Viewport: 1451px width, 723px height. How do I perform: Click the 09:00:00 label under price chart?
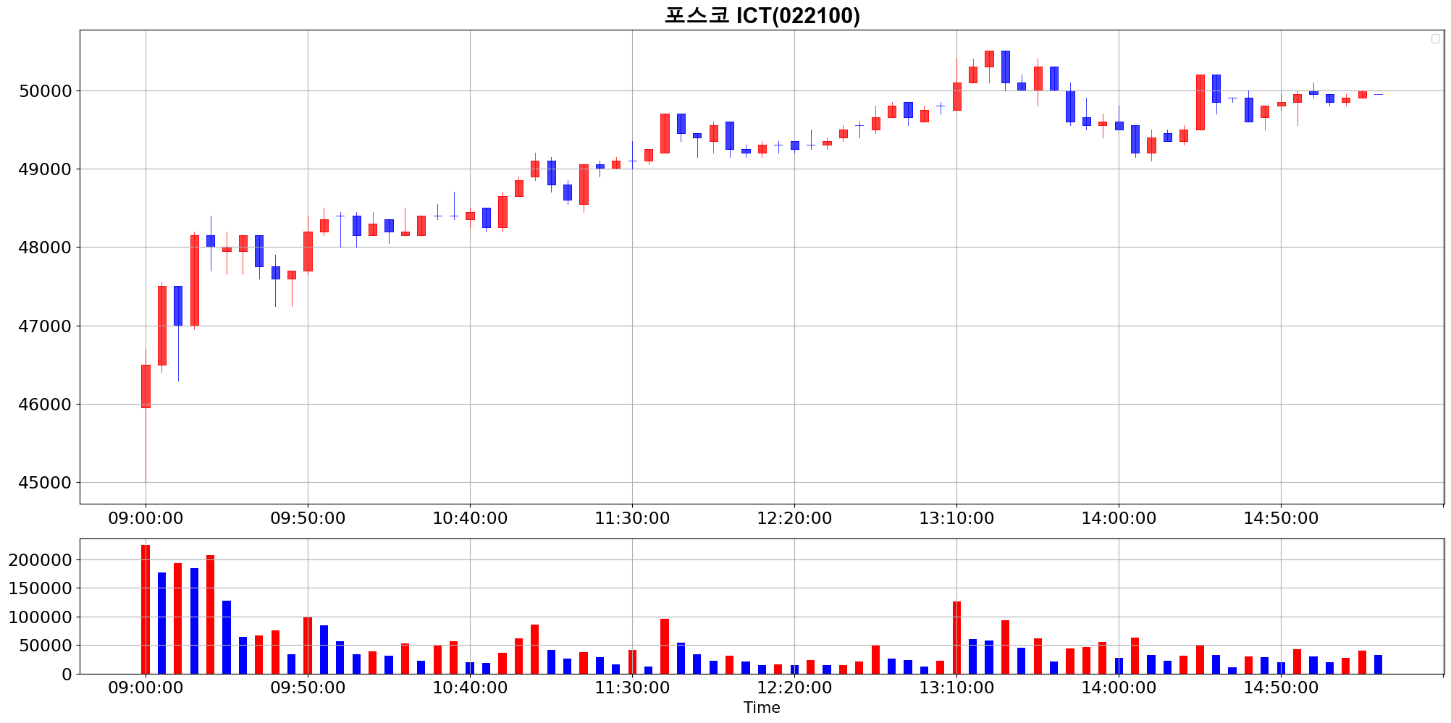pyautogui.click(x=146, y=519)
